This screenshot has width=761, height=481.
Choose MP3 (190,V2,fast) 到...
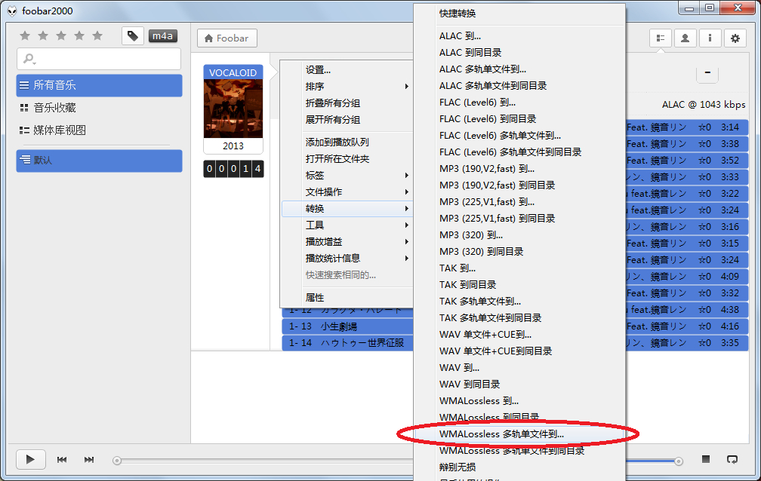519,169
